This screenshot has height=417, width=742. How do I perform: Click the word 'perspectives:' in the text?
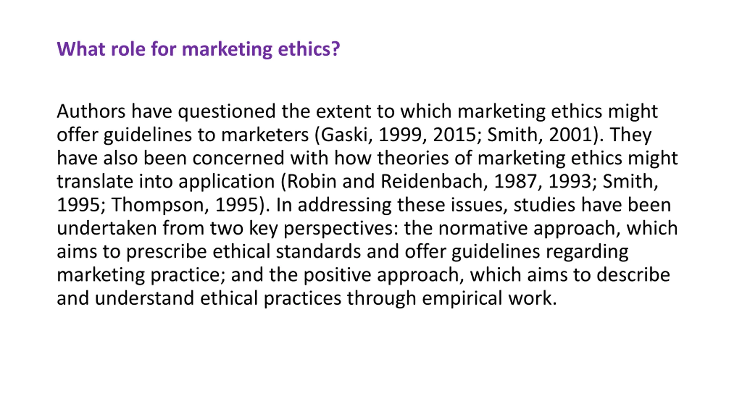click(x=341, y=228)
